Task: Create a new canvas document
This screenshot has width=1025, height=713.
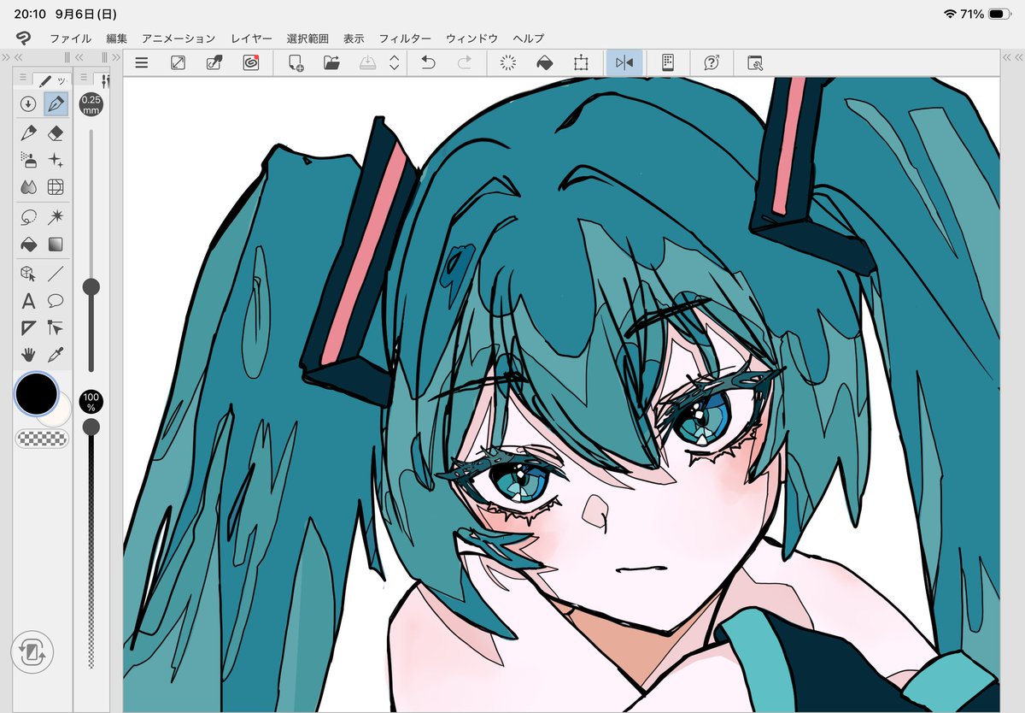Action: pos(296,62)
